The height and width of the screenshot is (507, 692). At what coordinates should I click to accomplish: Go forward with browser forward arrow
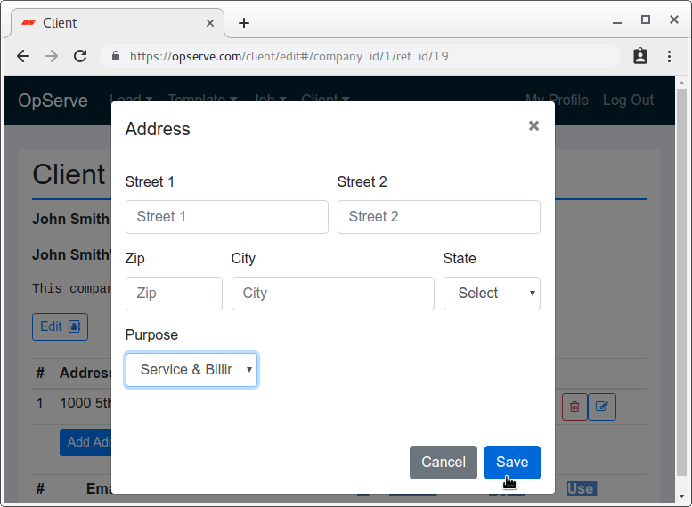coord(52,56)
